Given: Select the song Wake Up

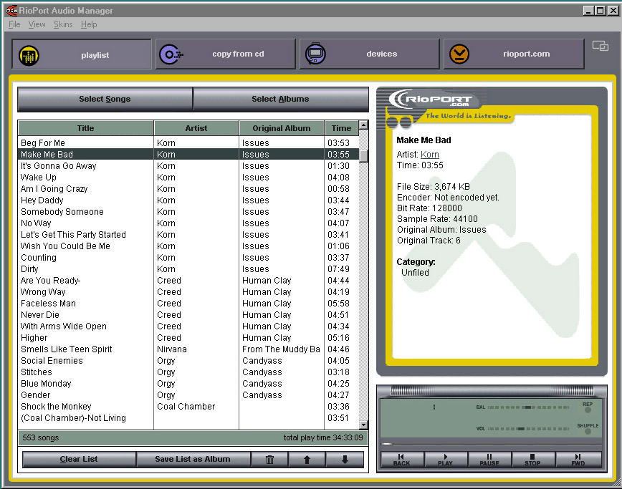Looking at the screenshot, I should (x=188, y=178).
